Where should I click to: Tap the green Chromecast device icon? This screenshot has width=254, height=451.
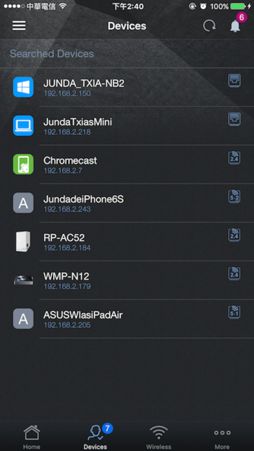pyautogui.click(x=23, y=164)
